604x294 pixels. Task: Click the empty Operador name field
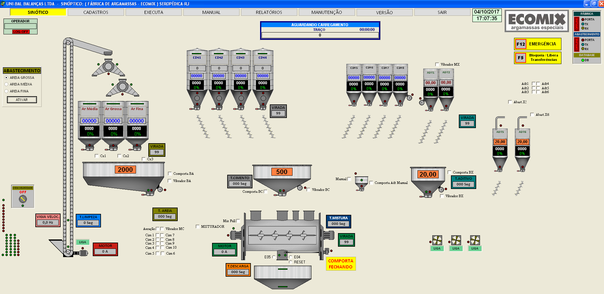[21, 26]
